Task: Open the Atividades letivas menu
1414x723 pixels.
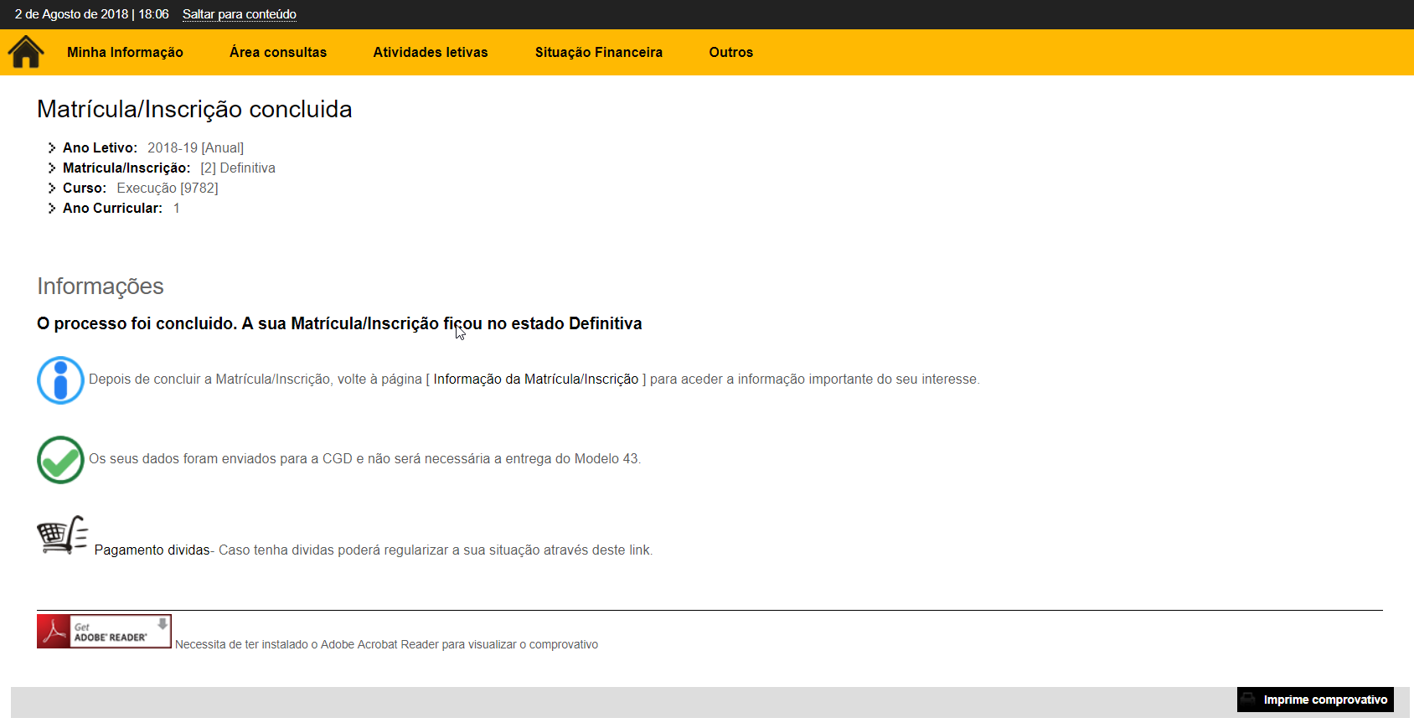Action: click(x=431, y=52)
